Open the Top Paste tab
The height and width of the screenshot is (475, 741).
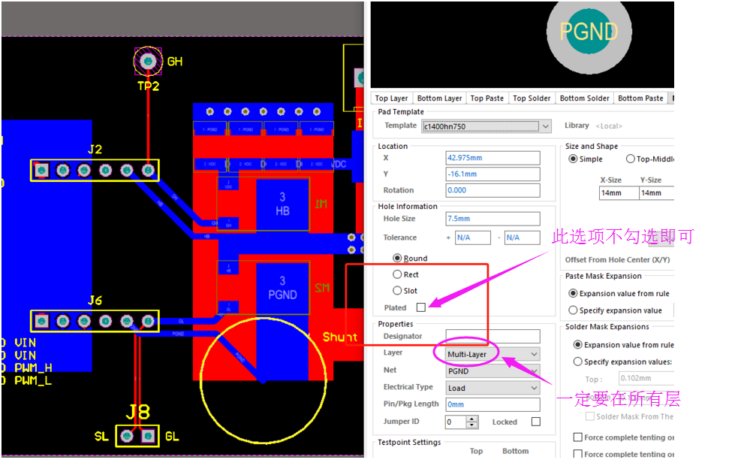487,98
